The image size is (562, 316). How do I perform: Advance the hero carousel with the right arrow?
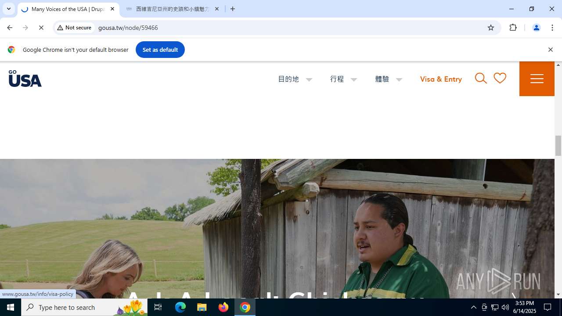(x=514, y=295)
